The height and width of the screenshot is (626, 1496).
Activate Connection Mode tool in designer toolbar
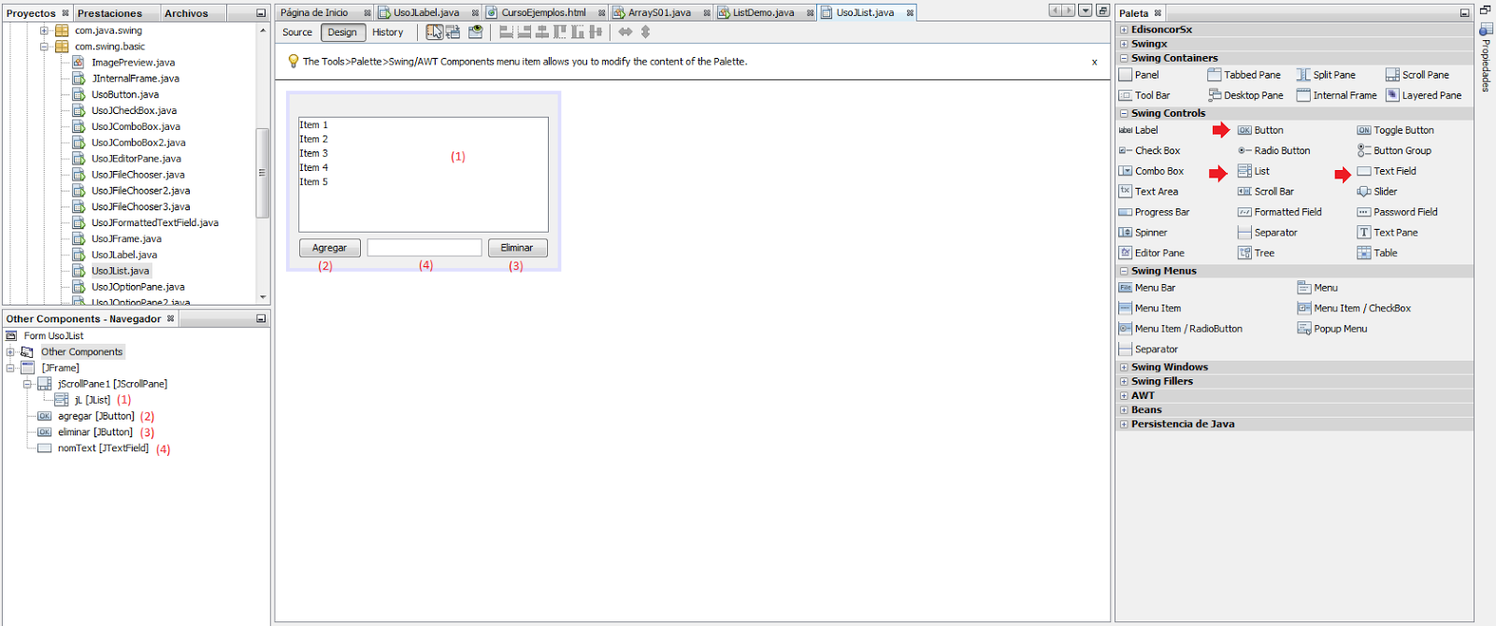tap(453, 32)
